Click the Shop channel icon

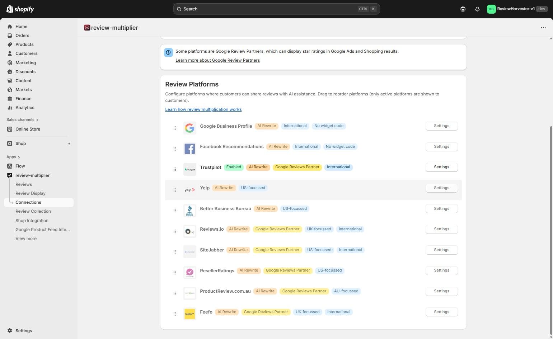tap(10, 143)
